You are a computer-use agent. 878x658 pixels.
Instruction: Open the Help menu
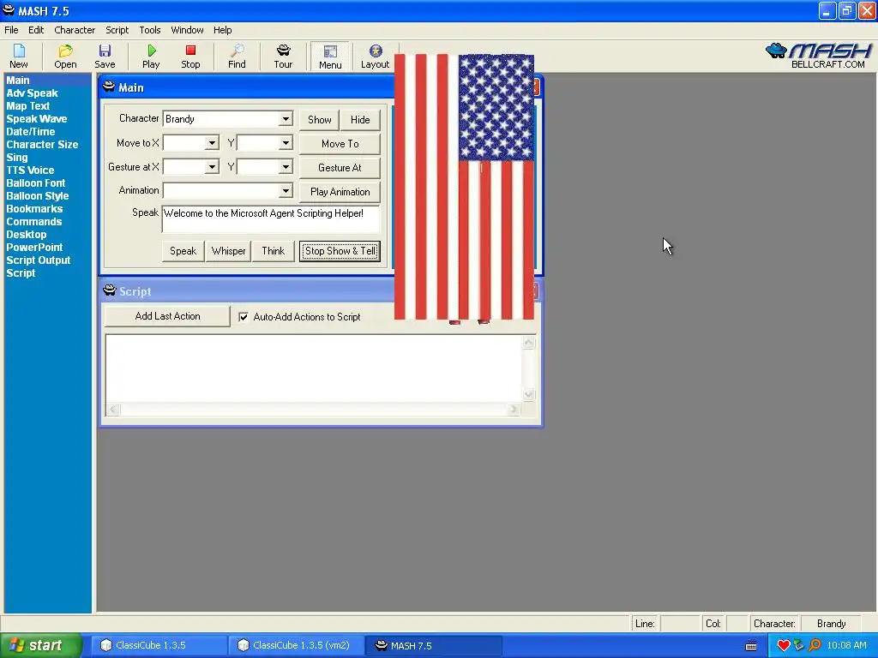click(x=222, y=30)
